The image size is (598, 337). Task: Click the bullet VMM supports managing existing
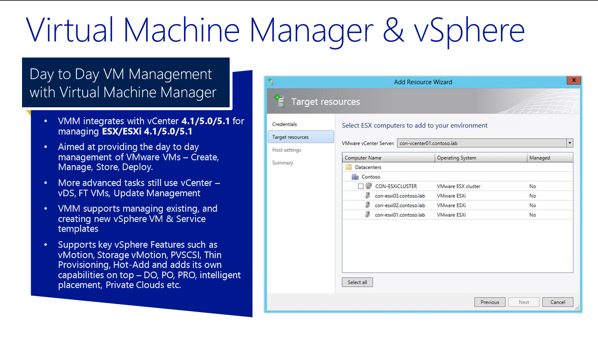click(x=137, y=219)
